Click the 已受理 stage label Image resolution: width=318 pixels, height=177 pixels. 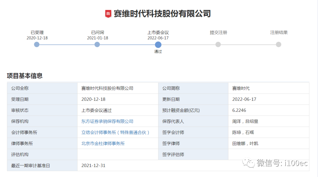point(37,32)
